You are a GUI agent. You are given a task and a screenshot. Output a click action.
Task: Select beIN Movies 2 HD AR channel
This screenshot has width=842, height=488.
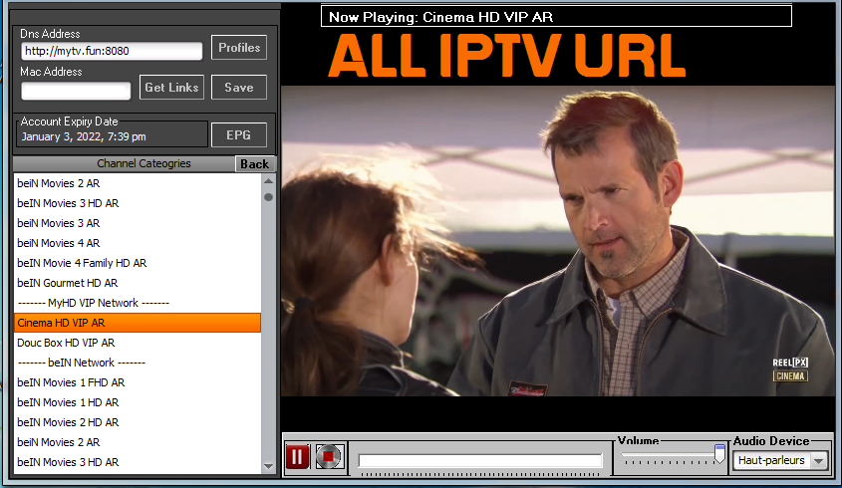(x=138, y=422)
